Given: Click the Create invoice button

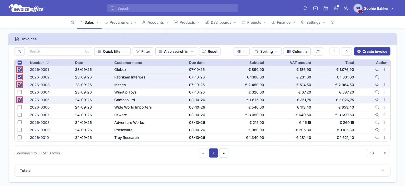Looking at the screenshot, I should click(372, 51).
